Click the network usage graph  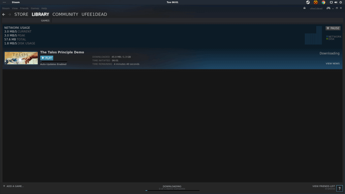point(313,35)
